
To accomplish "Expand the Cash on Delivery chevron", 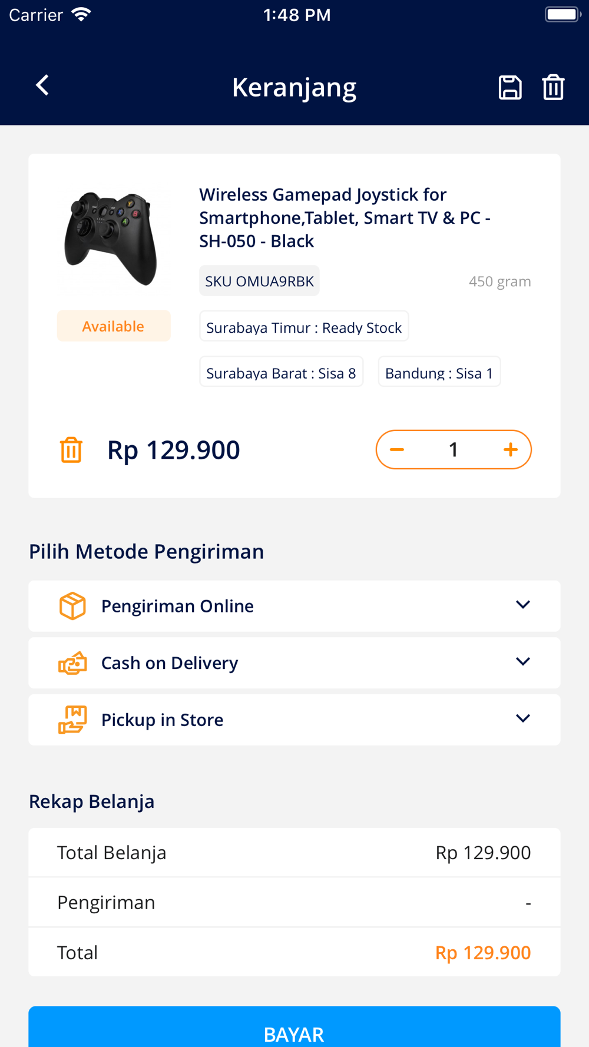I will coord(523,661).
